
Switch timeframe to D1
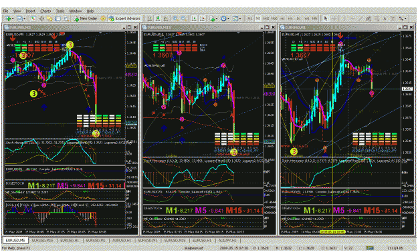click(x=298, y=19)
